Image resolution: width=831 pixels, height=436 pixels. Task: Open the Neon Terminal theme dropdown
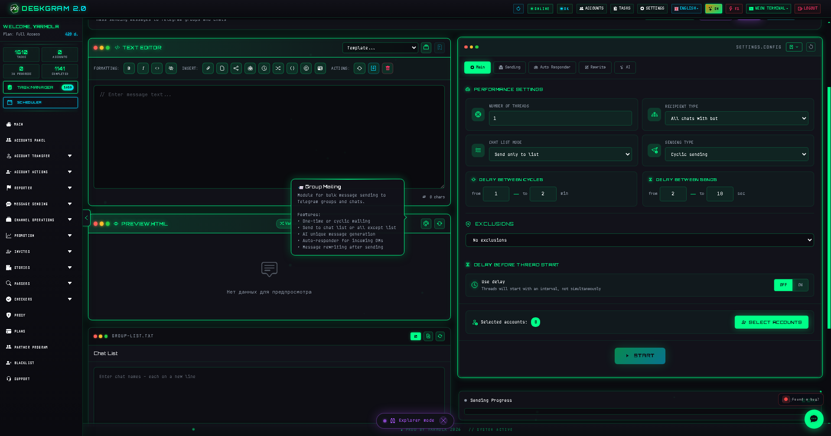point(769,8)
